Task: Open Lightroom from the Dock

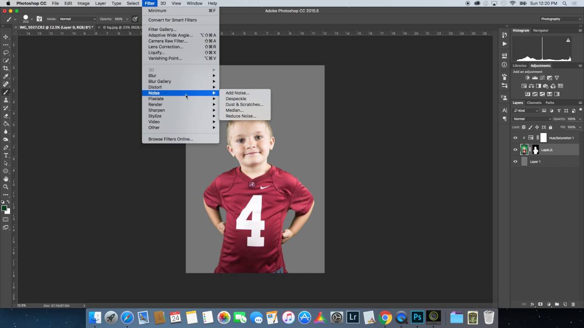Action: point(352,317)
